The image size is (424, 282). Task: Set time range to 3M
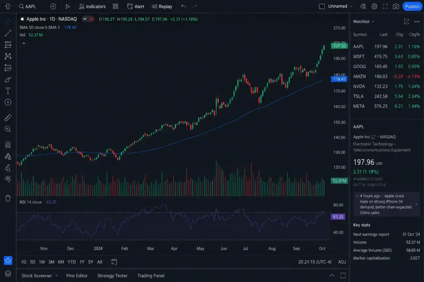pos(51,262)
